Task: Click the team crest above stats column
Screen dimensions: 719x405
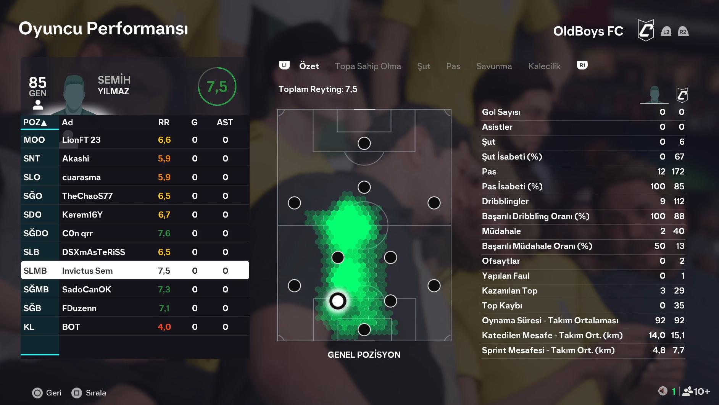Action: (682, 95)
